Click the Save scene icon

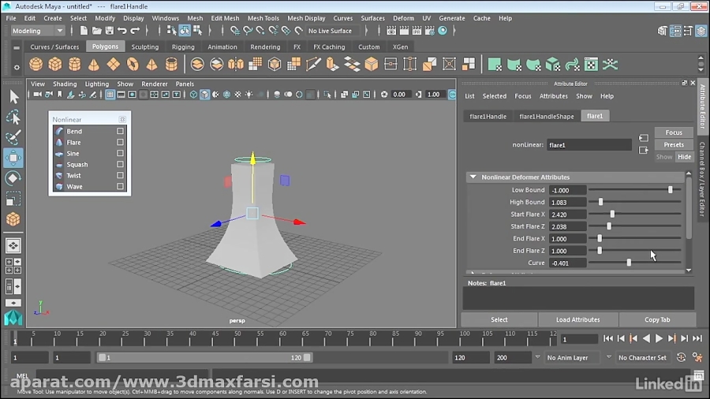click(109, 31)
